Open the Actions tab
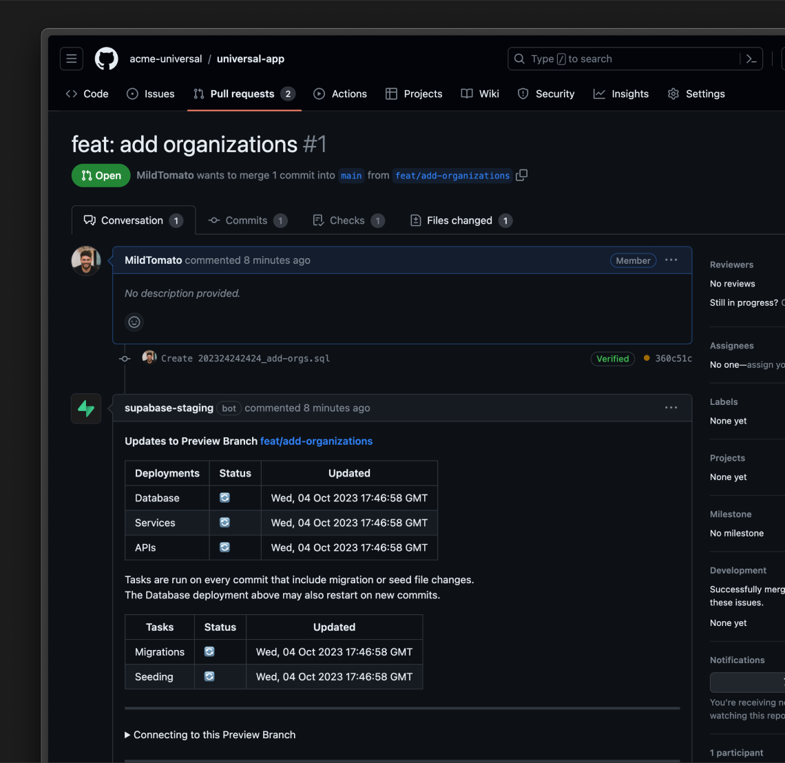785x763 pixels. [340, 94]
